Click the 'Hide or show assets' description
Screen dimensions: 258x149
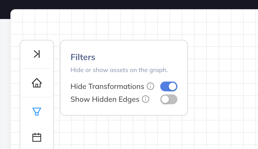119,70
